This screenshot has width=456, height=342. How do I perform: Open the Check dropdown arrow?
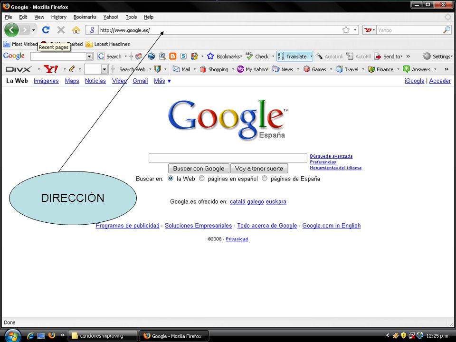[273, 56]
